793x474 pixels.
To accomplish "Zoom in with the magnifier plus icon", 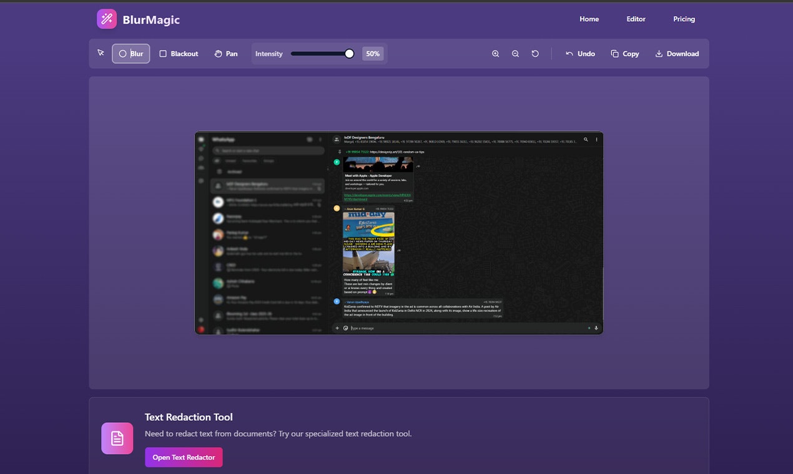I will click(495, 54).
